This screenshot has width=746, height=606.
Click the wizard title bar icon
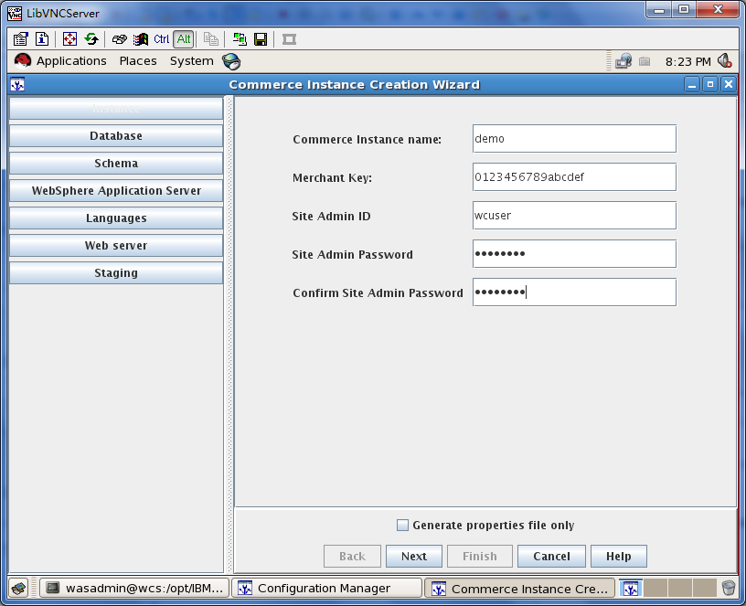17,85
